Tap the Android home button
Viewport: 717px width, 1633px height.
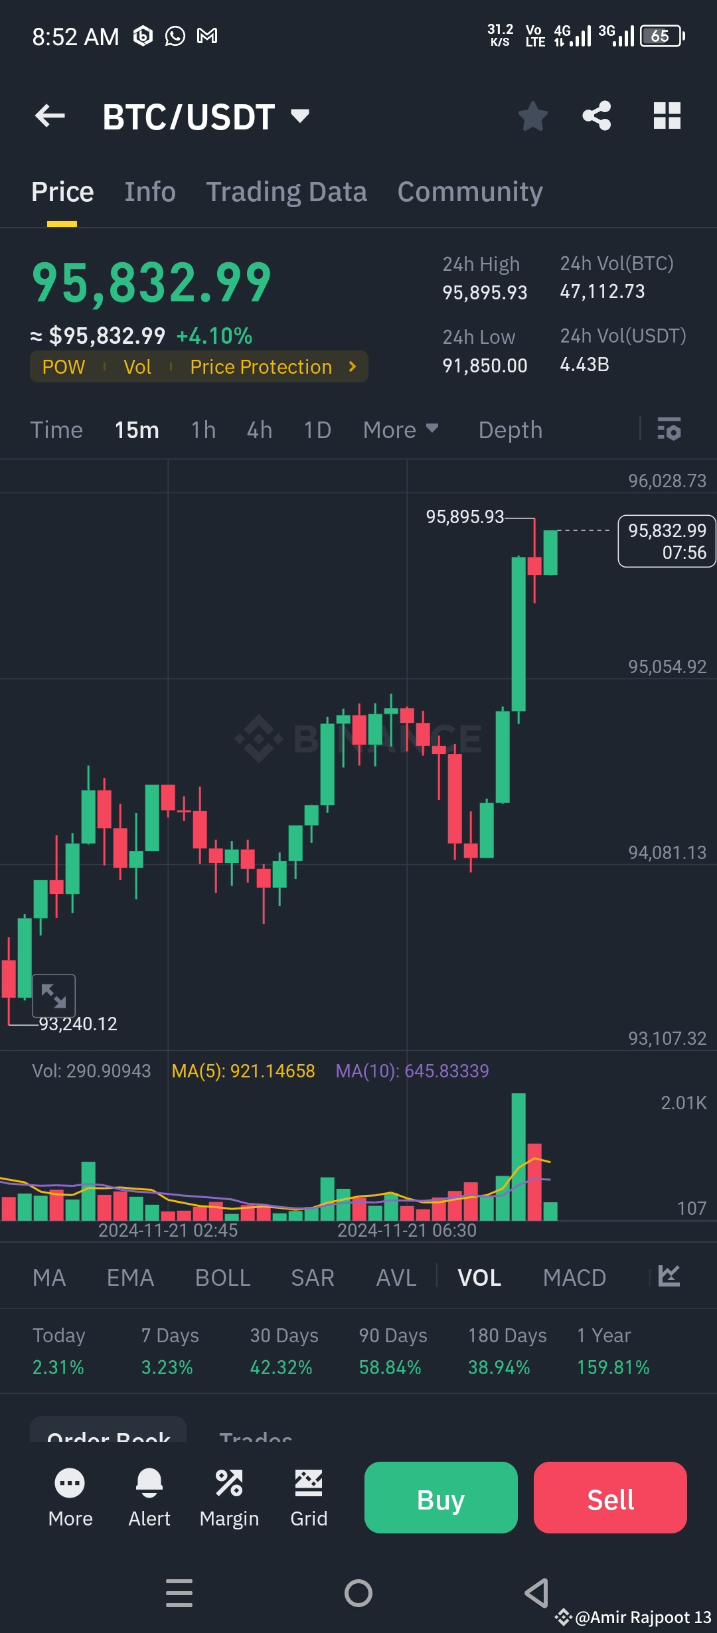pyautogui.click(x=358, y=1592)
